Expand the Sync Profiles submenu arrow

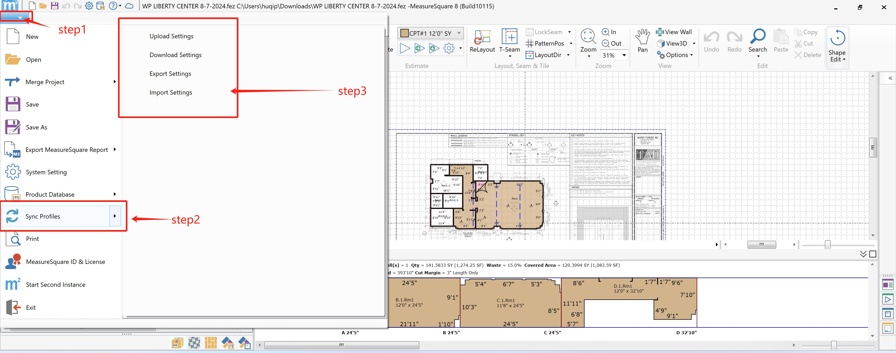pos(115,216)
